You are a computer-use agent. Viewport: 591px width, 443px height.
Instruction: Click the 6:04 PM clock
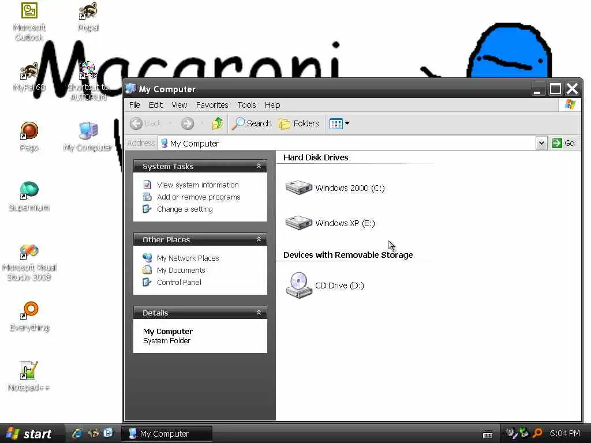coord(564,434)
